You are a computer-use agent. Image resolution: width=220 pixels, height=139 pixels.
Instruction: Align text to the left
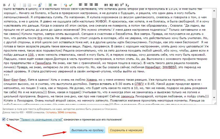click(x=81, y=5)
